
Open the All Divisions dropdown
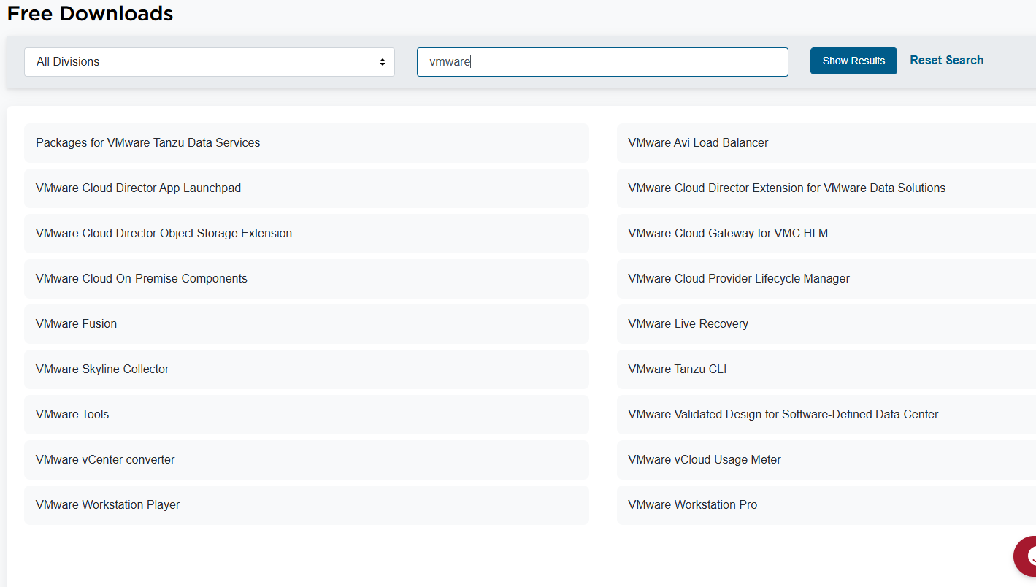(210, 62)
